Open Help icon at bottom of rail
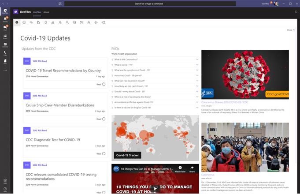Image resolution: width=300 pixels, height=194 pixels. (x=5, y=189)
